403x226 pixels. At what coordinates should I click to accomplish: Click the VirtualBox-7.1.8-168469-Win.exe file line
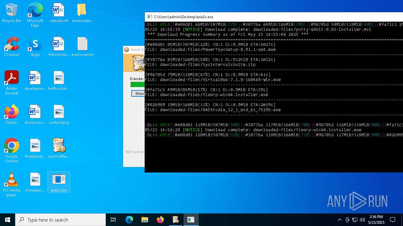click(213, 80)
